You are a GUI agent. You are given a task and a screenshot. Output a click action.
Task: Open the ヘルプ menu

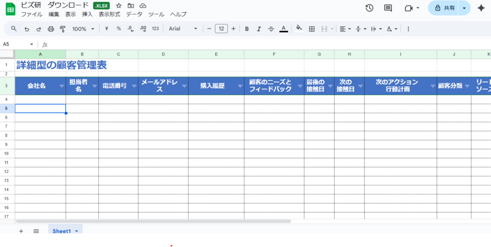tap(178, 14)
